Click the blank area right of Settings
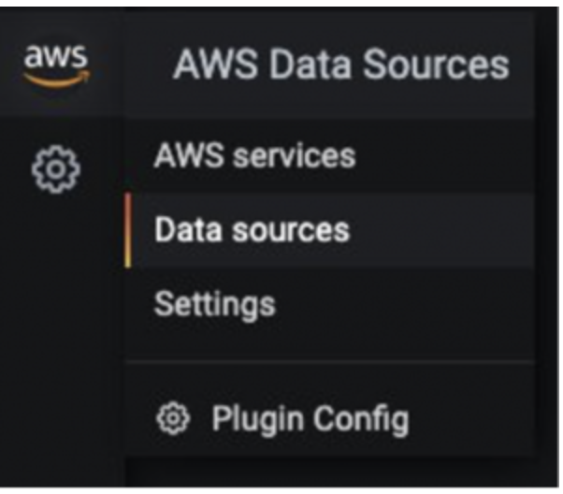 pyautogui.click(x=402, y=305)
